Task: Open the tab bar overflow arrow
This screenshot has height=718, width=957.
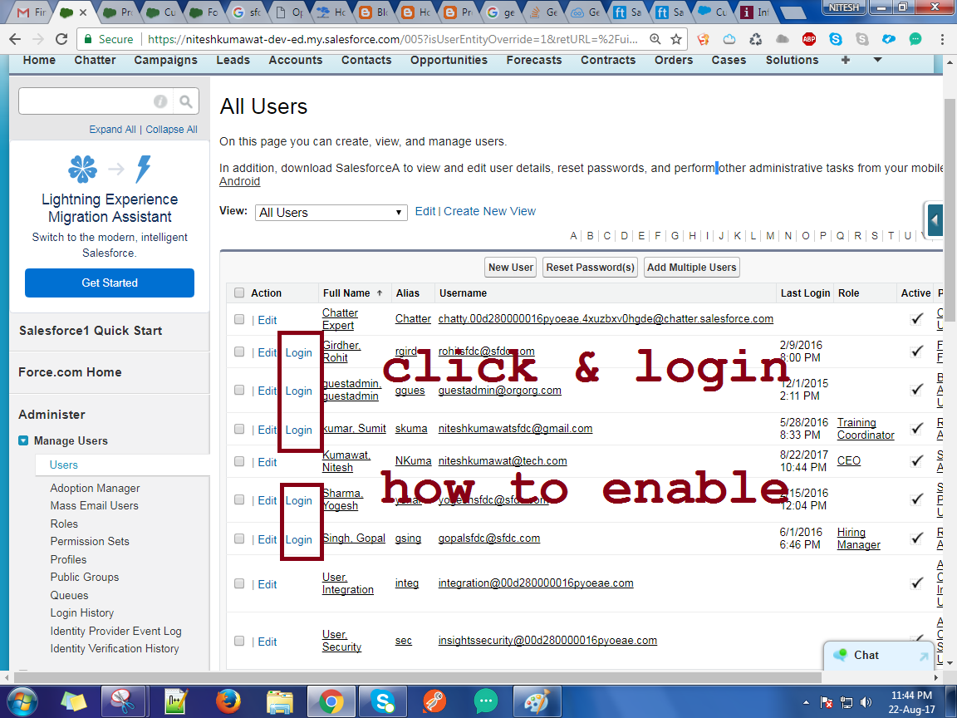Action: click(877, 60)
